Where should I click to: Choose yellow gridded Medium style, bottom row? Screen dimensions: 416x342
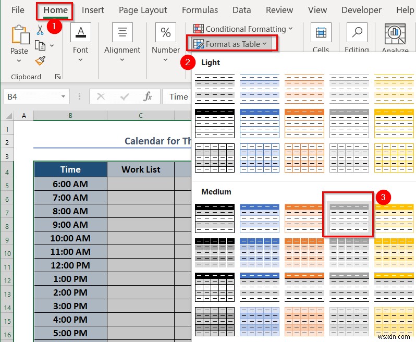tap(394, 322)
